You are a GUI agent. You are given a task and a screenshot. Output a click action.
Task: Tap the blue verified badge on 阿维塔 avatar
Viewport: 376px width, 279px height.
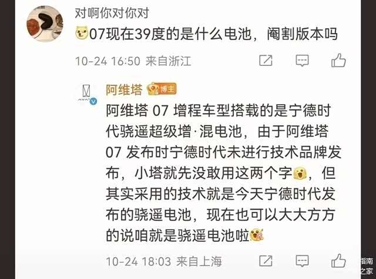coord(93,101)
